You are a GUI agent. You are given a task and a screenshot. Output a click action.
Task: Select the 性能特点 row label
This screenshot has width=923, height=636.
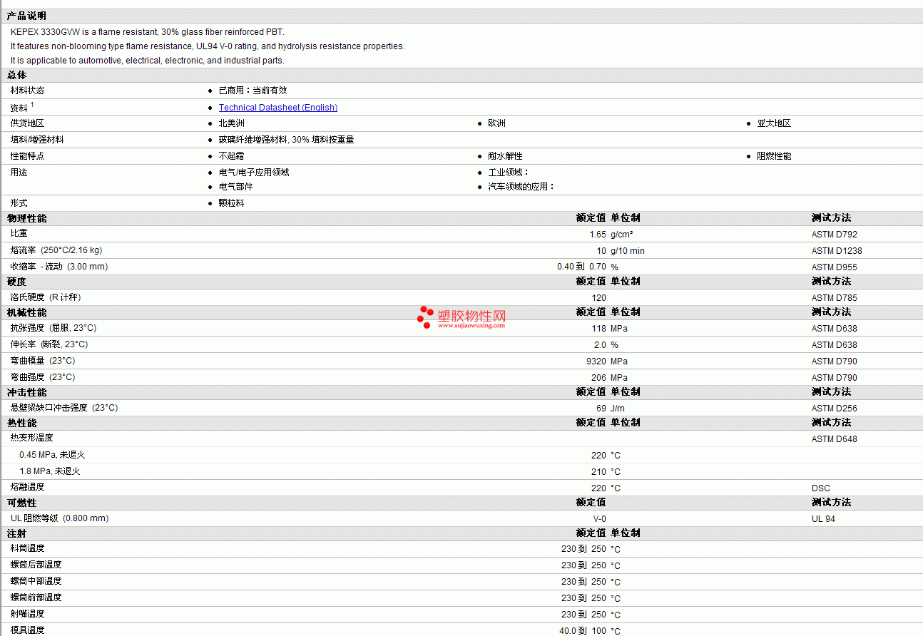tap(27, 156)
